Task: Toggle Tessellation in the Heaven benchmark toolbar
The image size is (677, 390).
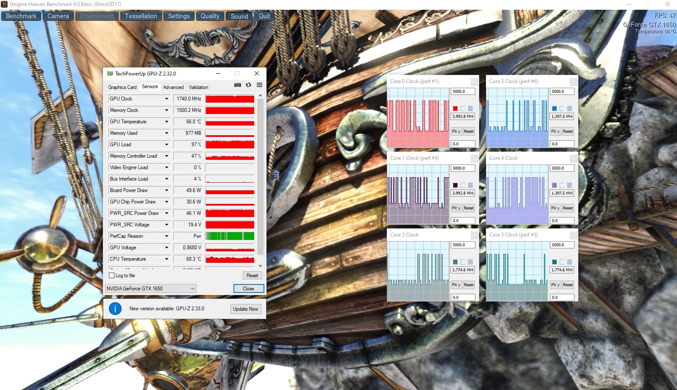Action: 141,16
